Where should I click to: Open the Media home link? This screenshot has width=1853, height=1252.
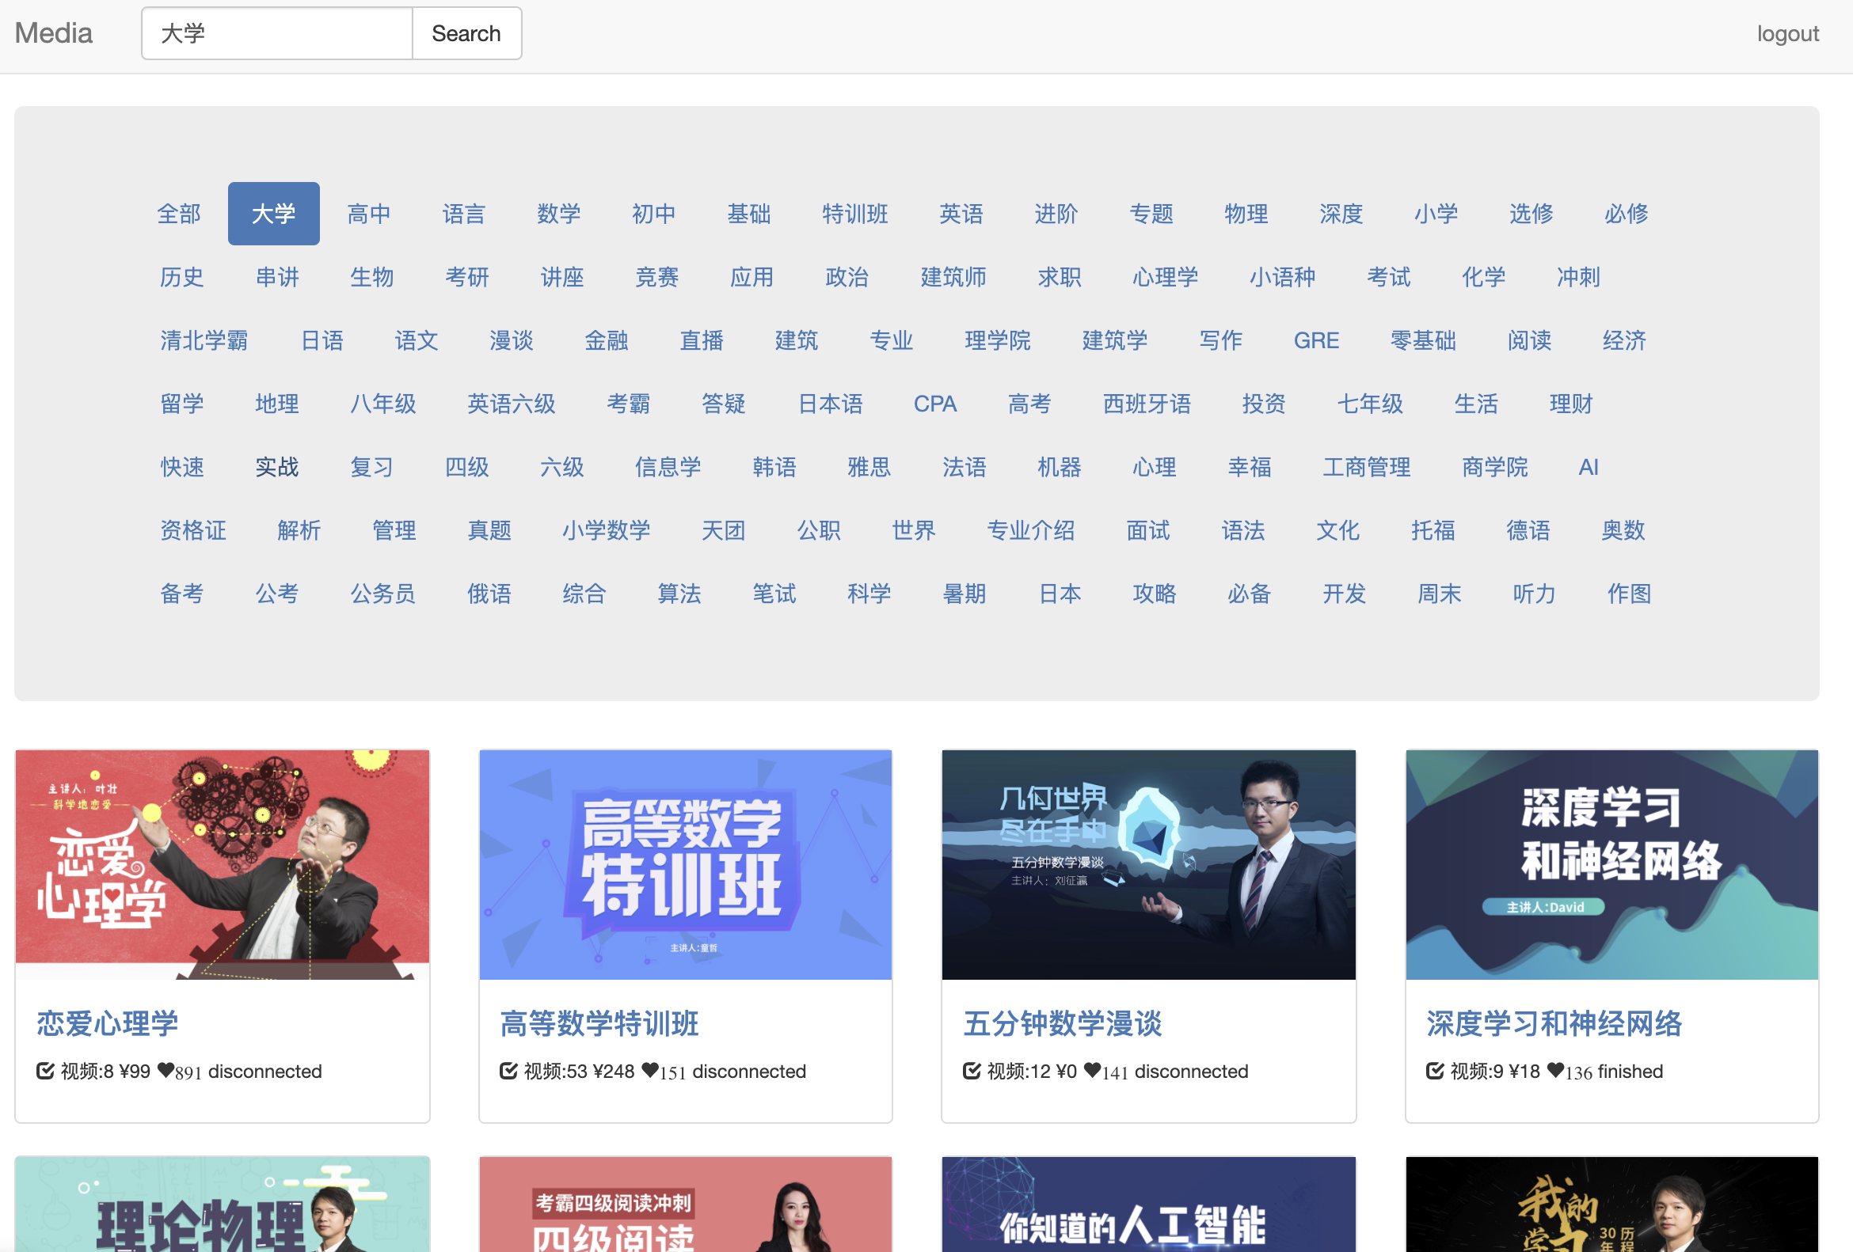(53, 33)
